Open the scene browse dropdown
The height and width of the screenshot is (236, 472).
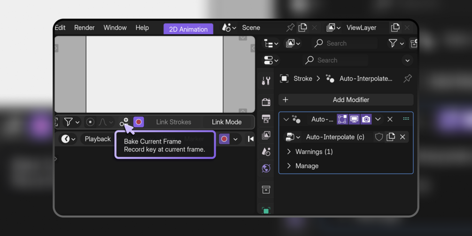(229, 28)
